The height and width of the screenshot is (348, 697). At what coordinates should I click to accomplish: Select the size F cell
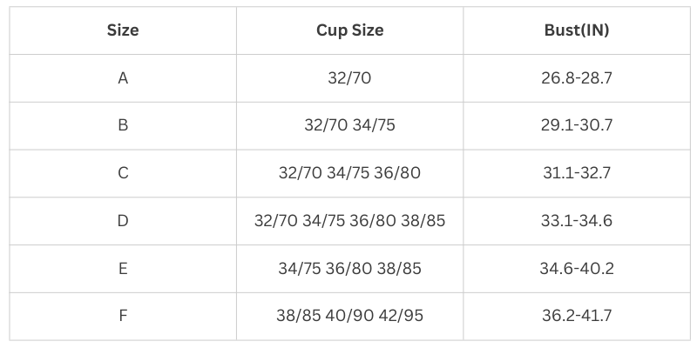click(x=123, y=315)
